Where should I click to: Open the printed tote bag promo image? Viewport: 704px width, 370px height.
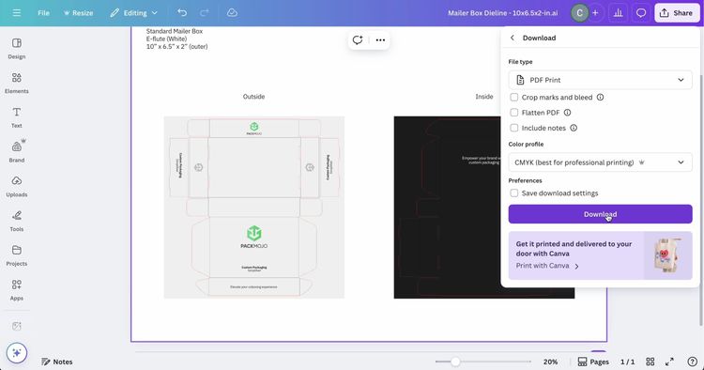[667, 255]
